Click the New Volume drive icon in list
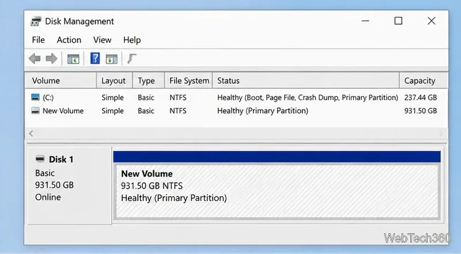The image size is (461, 254). coord(35,111)
